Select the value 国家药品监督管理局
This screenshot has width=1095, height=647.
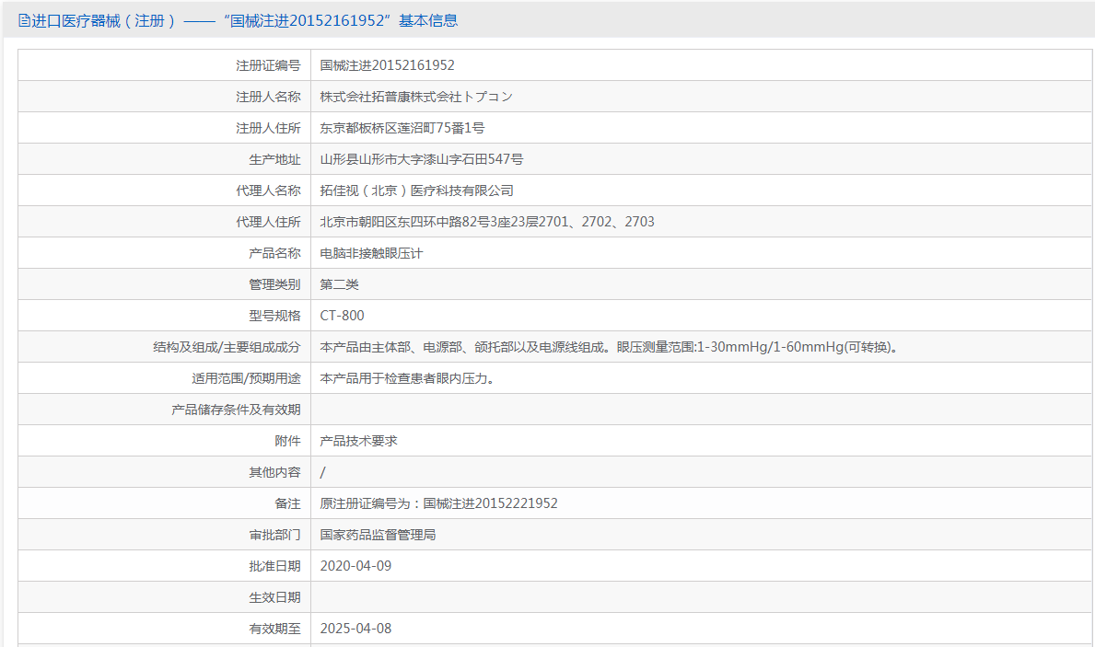378,535
